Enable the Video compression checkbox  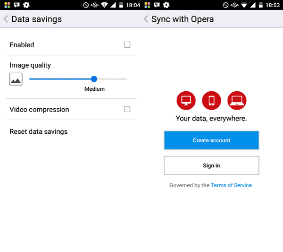click(127, 109)
